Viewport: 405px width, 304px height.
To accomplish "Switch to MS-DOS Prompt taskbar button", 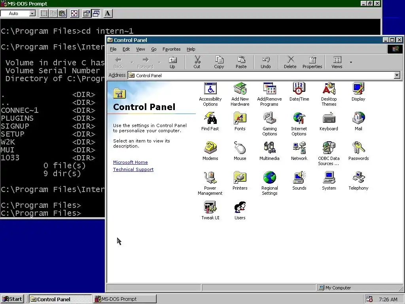I will (x=125, y=299).
